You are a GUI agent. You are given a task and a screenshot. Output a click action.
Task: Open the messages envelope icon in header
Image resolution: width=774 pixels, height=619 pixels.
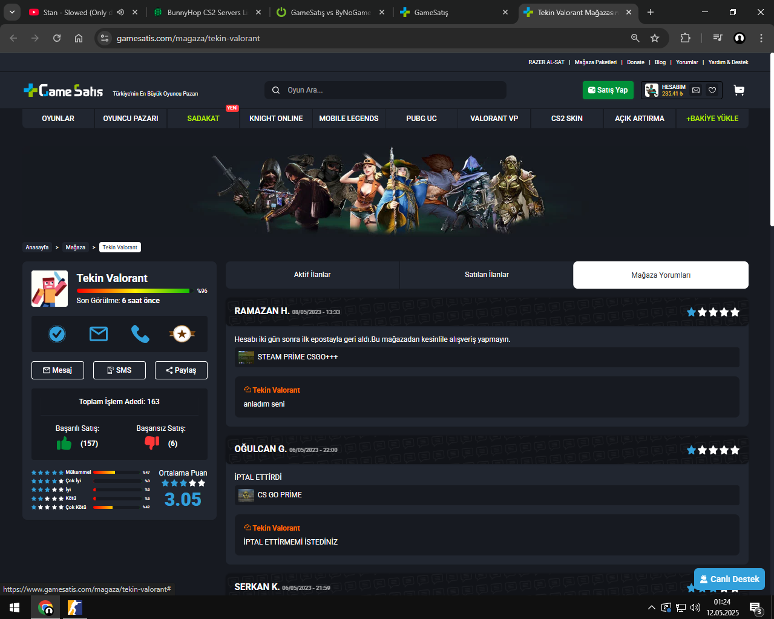tap(696, 90)
